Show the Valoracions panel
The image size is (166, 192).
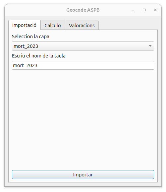click(82, 25)
